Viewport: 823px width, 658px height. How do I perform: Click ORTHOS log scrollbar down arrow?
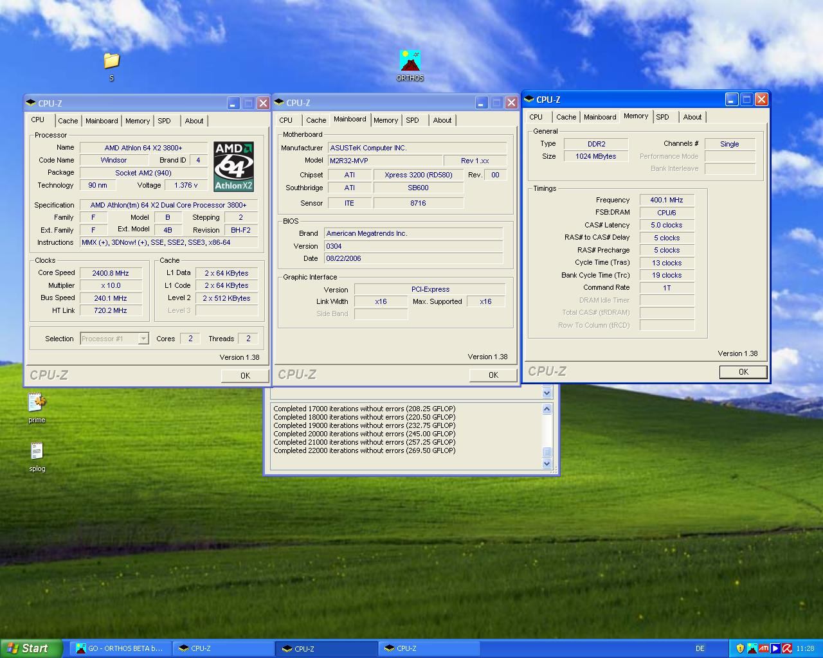coord(547,463)
